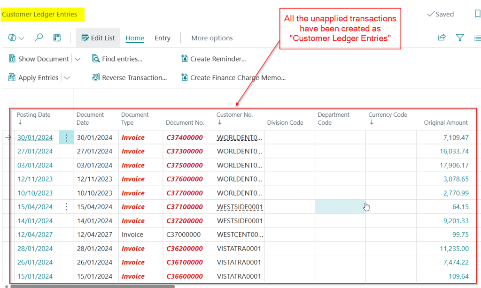Click the share icon in top right
Viewport: 481px width, 288px height.
pos(442,38)
